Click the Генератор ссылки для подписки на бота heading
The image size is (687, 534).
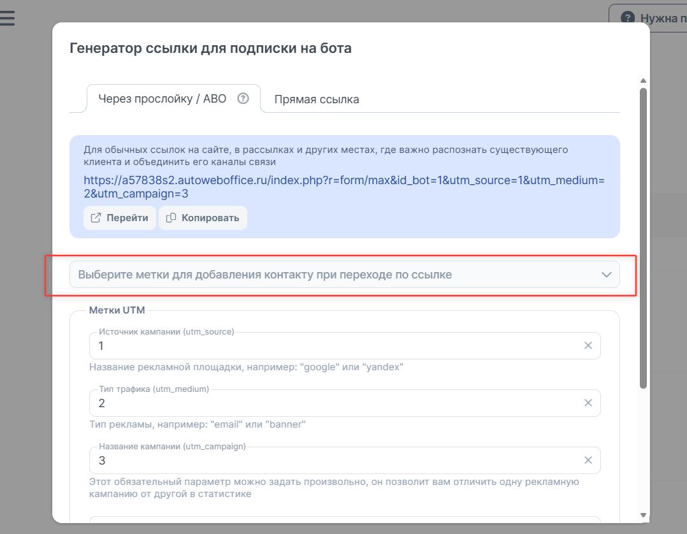[210, 48]
